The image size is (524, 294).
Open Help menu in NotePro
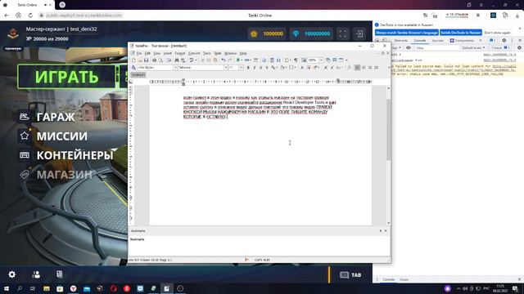243,53
